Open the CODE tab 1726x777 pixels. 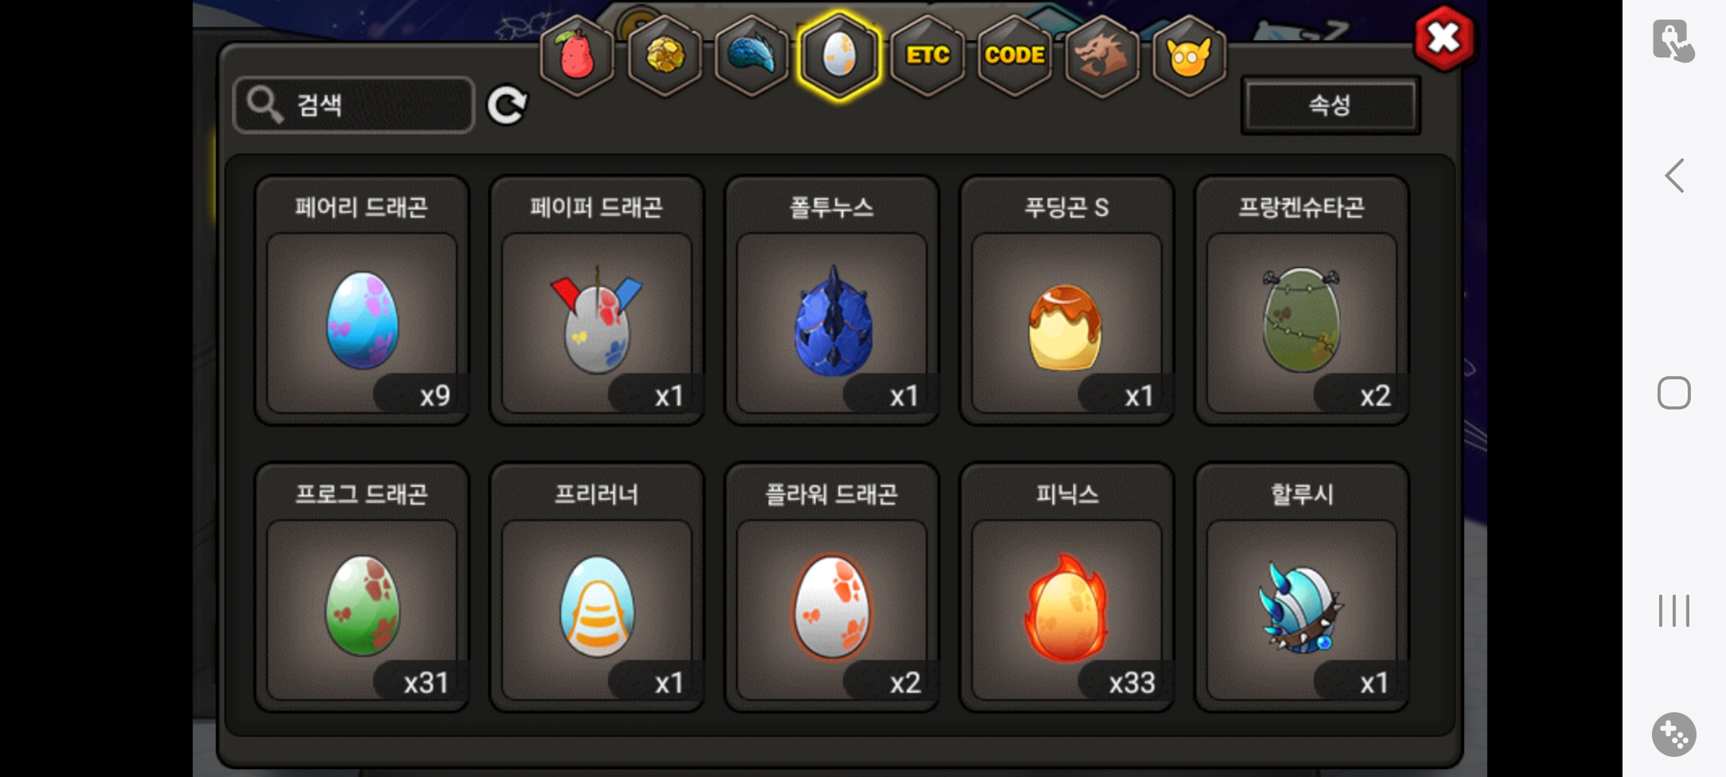click(x=1015, y=56)
